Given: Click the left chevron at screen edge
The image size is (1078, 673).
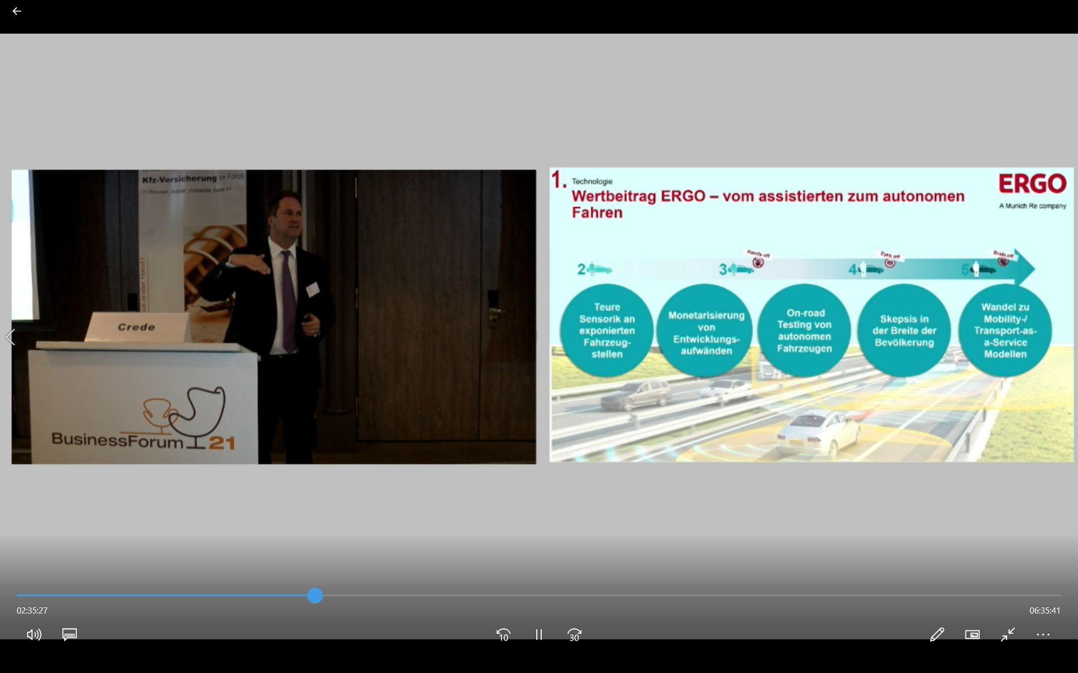Looking at the screenshot, I should pyautogui.click(x=10, y=337).
